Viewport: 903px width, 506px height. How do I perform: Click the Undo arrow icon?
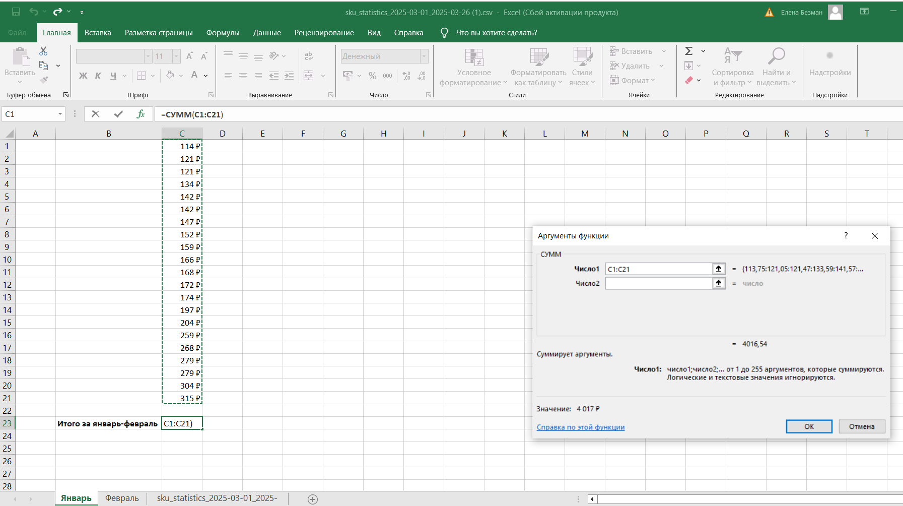click(33, 12)
